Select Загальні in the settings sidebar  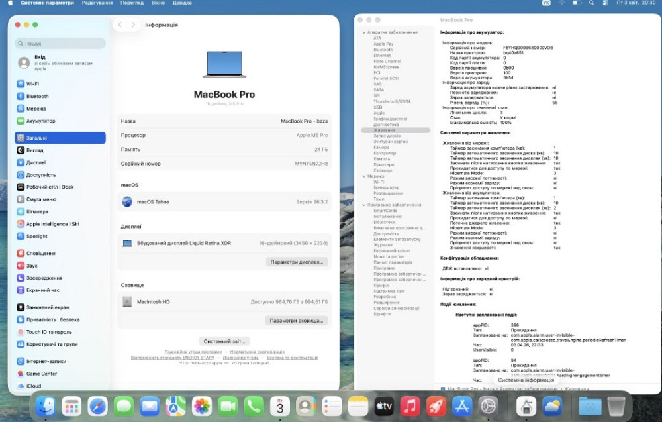pos(60,138)
